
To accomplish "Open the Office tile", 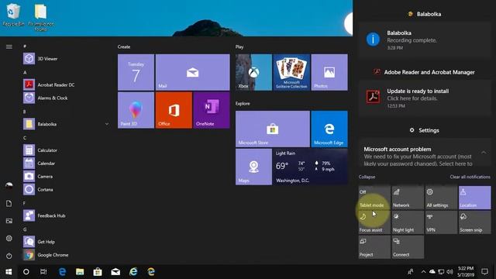I will (174, 110).
